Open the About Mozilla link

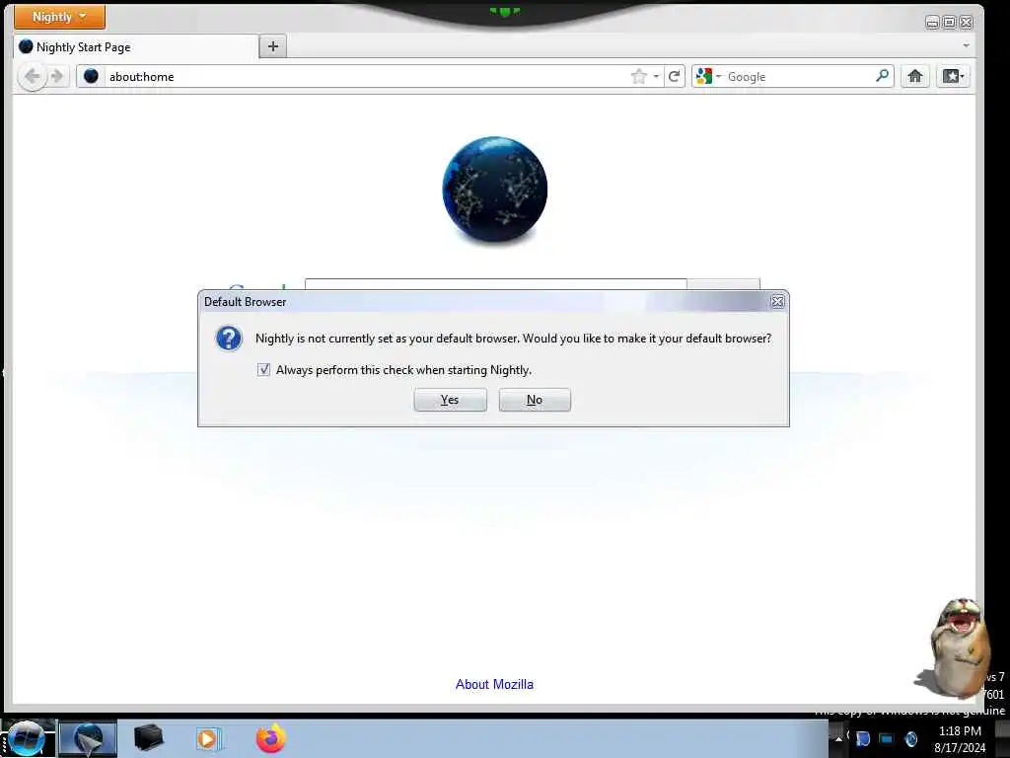(495, 685)
